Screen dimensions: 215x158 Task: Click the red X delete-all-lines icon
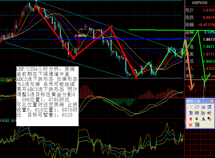coord(191,125)
